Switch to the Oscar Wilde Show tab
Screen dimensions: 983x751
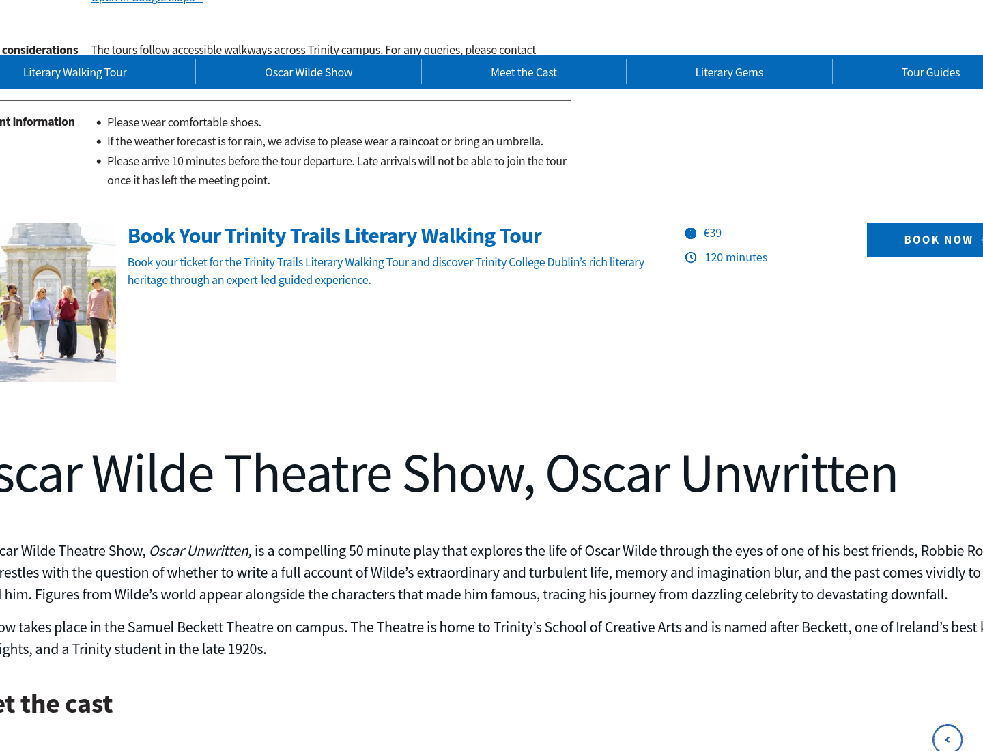click(309, 72)
